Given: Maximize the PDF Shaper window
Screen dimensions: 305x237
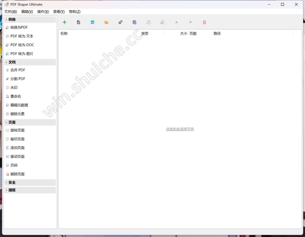Looking at the screenshot, I should (x=282, y=4).
